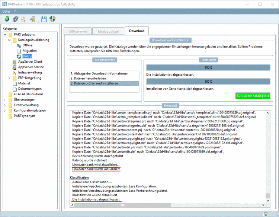The width and height of the screenshot is (279, 217).
Task: Collapse the PARTsolutions tree node
Action: click(x=5, y=34)
